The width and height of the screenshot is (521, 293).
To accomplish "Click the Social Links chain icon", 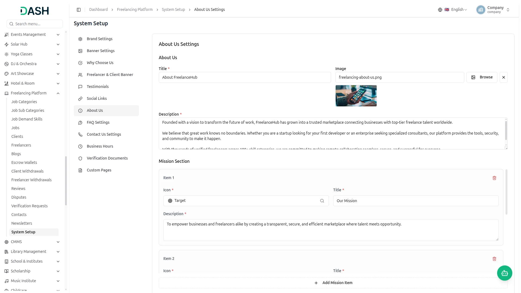I will pyautogui.click(x=80, y=99).
